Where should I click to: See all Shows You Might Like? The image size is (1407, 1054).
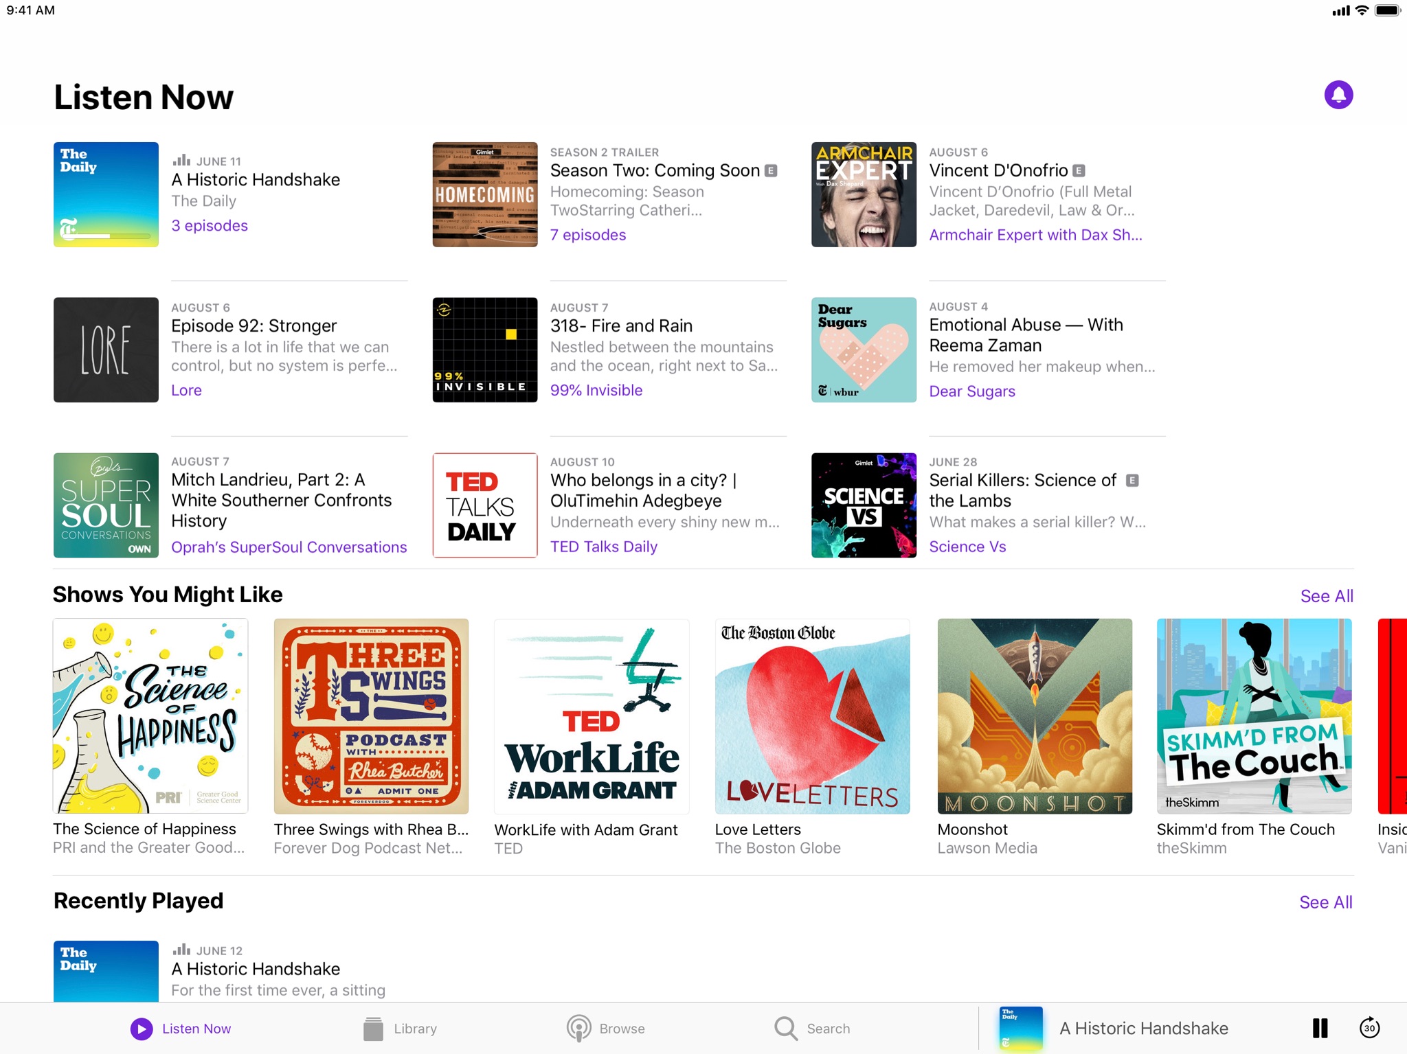click(1327, 596)
